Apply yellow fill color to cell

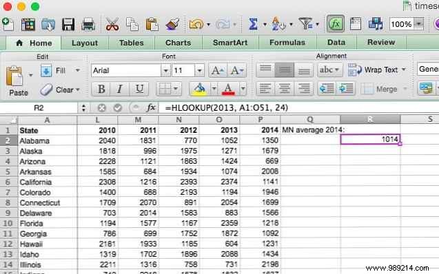coord(199,89)
